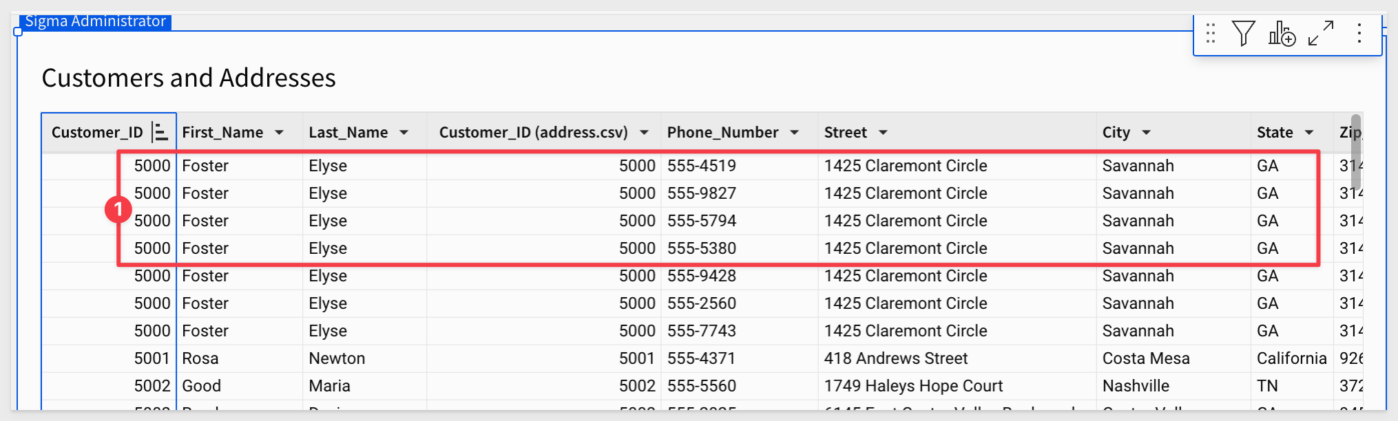
Task: Select cell with phone number 555-4371
Action: (x=701, y=358)
